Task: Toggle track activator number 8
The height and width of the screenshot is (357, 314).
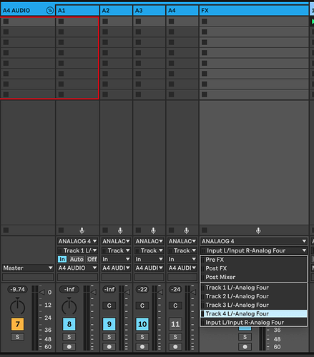Action: (x=69, y=324)
